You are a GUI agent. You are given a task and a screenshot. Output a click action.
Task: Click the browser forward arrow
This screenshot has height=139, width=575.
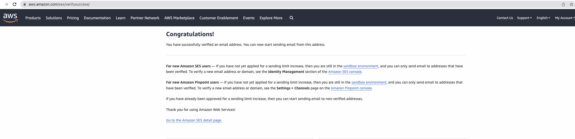[6, 4]
